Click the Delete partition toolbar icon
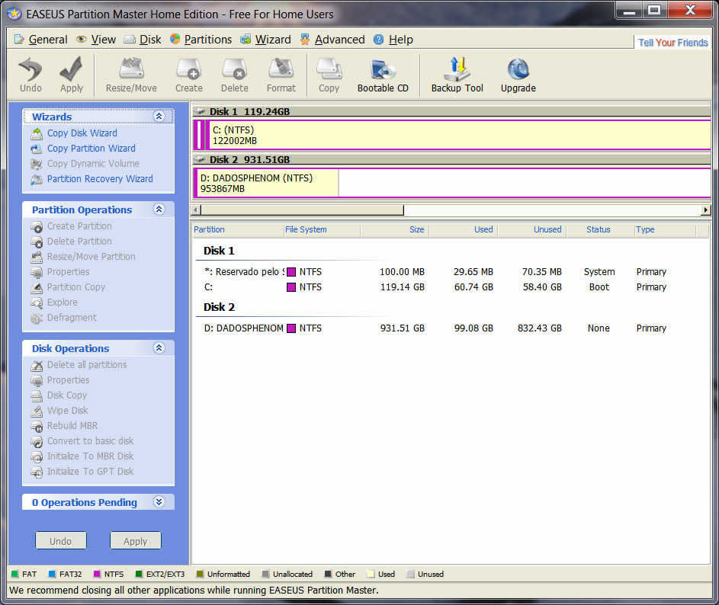This screenshot has width=719, height=605. pos(235,75)
